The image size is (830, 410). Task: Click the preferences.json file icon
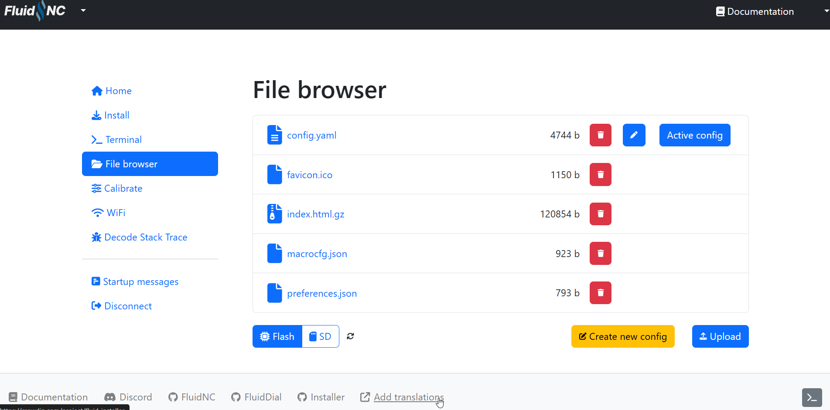[x=274, y=293]
